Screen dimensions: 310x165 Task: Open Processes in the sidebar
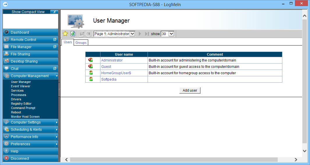pos(19,95)
